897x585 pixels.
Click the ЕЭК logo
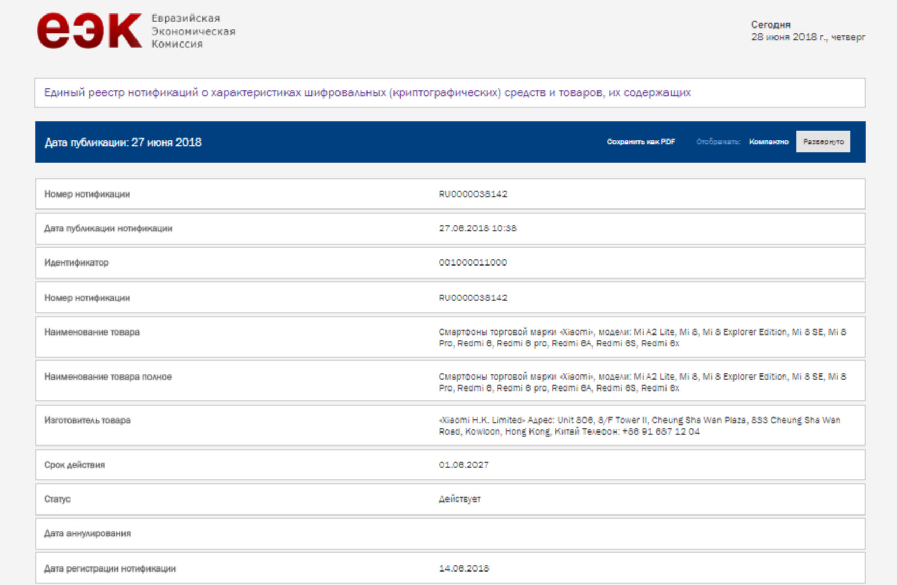click(89, 31)
